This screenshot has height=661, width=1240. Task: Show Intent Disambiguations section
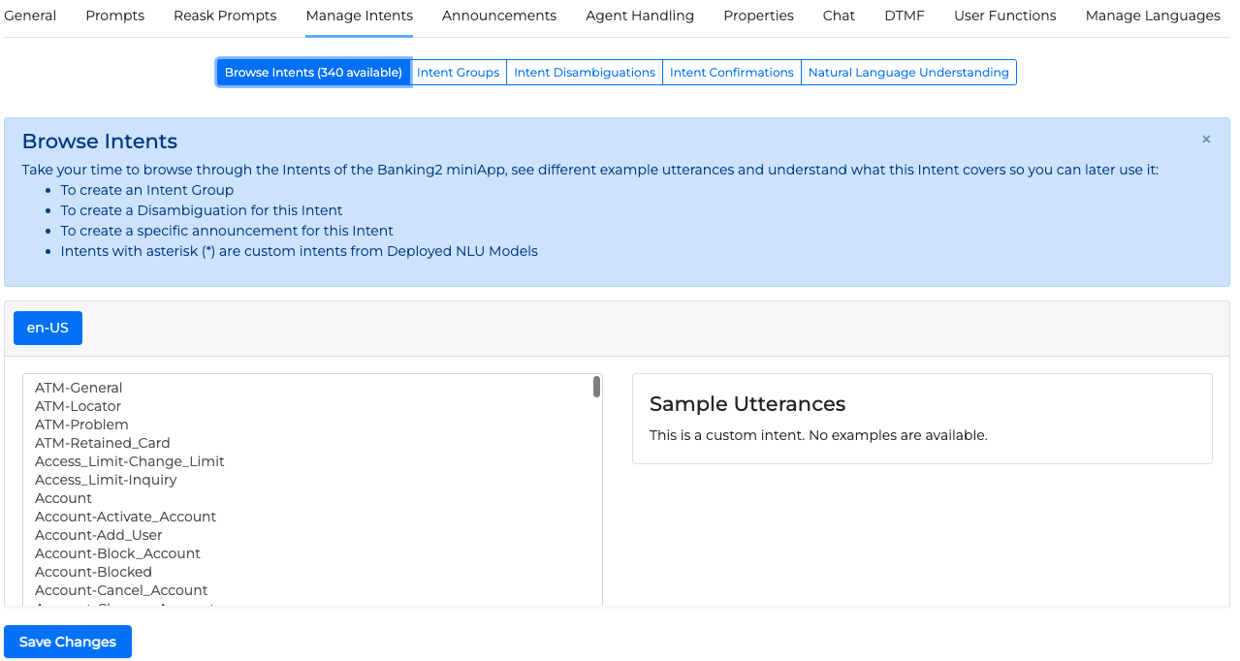585,73
